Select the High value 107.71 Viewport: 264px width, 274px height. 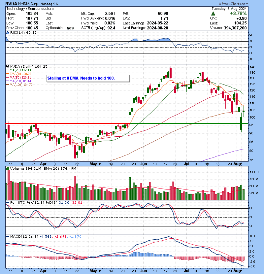32,18
